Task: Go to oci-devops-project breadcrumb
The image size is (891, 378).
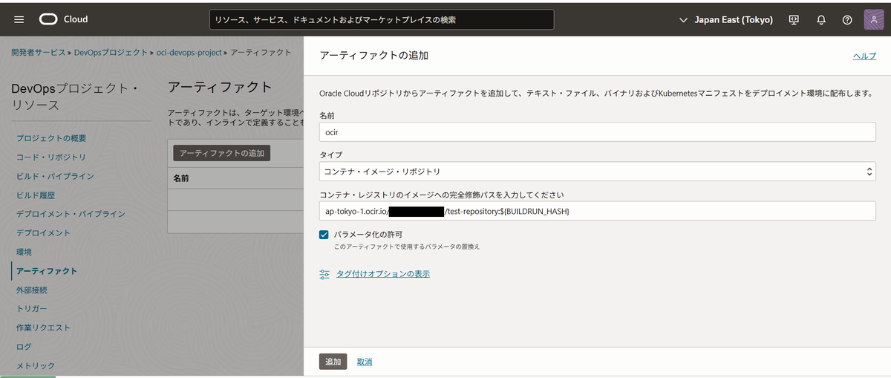Action: point(189,53)
